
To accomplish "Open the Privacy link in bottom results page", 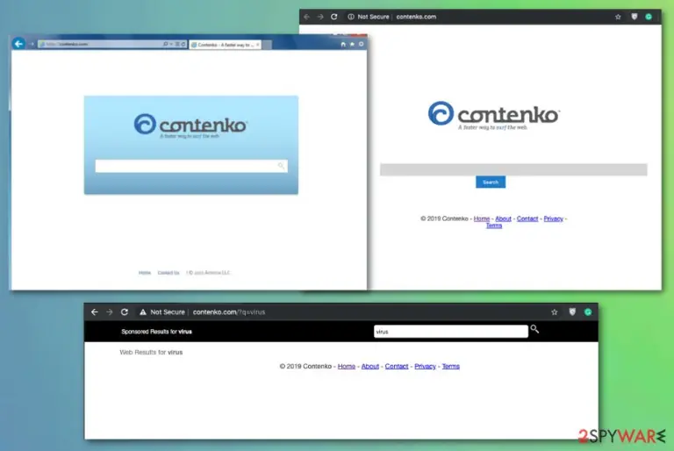I will [425, 366].
